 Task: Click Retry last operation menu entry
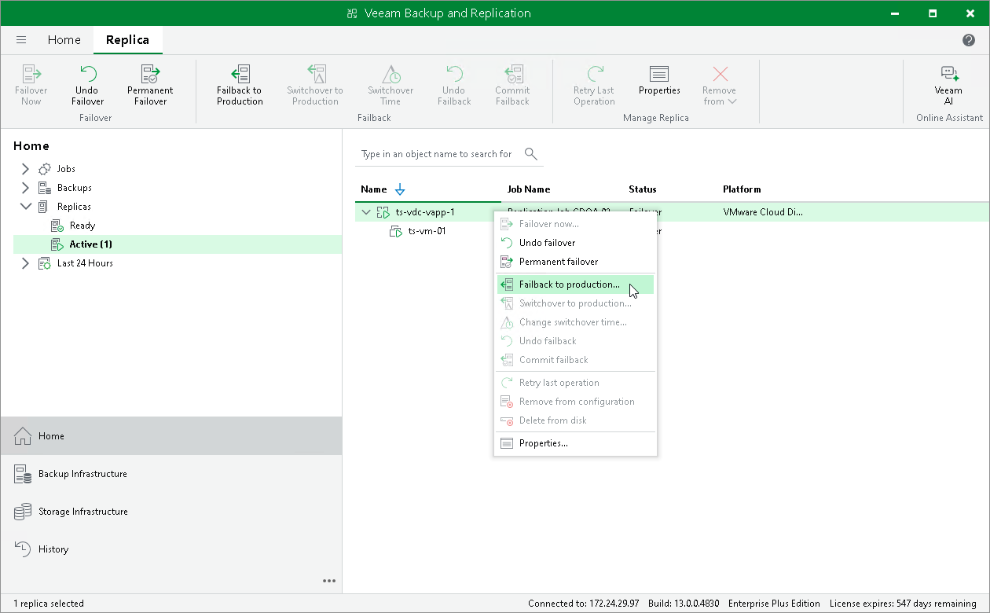575,383
